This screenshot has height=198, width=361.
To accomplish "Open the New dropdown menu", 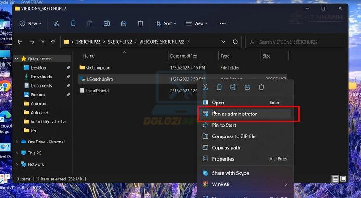I will [x=29, y=23].
